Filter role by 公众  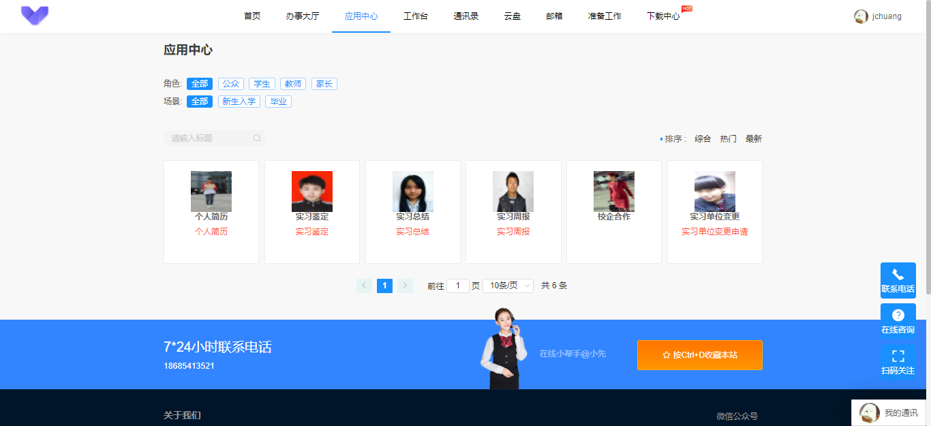pos(231,84)
